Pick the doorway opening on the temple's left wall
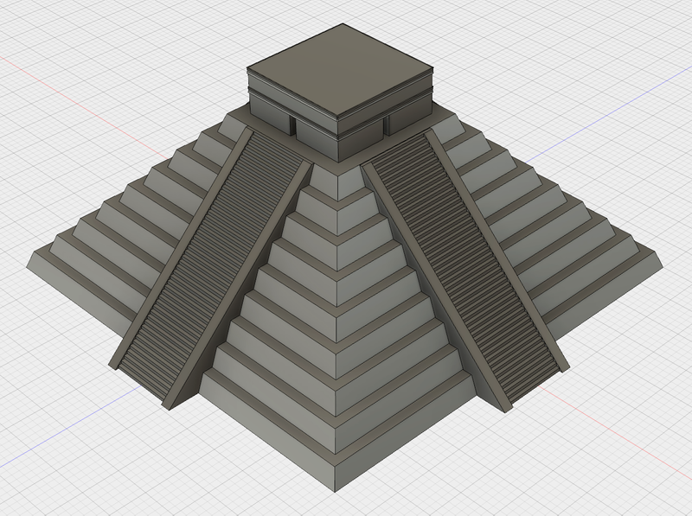This screenshot has width=692, height=516. [292, 124]
